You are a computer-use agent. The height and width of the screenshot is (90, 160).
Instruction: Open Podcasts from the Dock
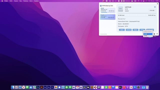pyautogui.click(x=127, y=87)
